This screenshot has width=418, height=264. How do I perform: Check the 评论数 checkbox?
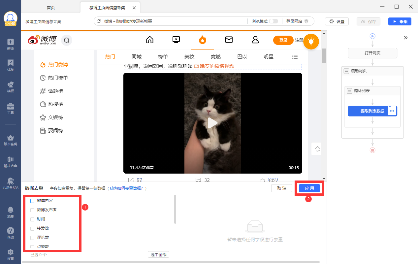[32, 238]
